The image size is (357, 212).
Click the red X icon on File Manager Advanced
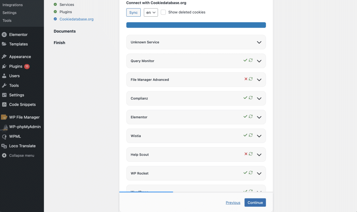[x=246, y=79]
